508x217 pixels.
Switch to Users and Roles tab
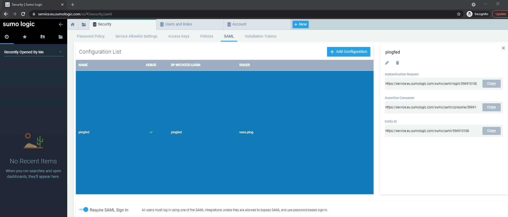(190, 24)
